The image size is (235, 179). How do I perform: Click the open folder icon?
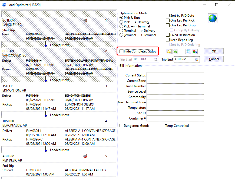pyautogui.click(x=169, y=51)
